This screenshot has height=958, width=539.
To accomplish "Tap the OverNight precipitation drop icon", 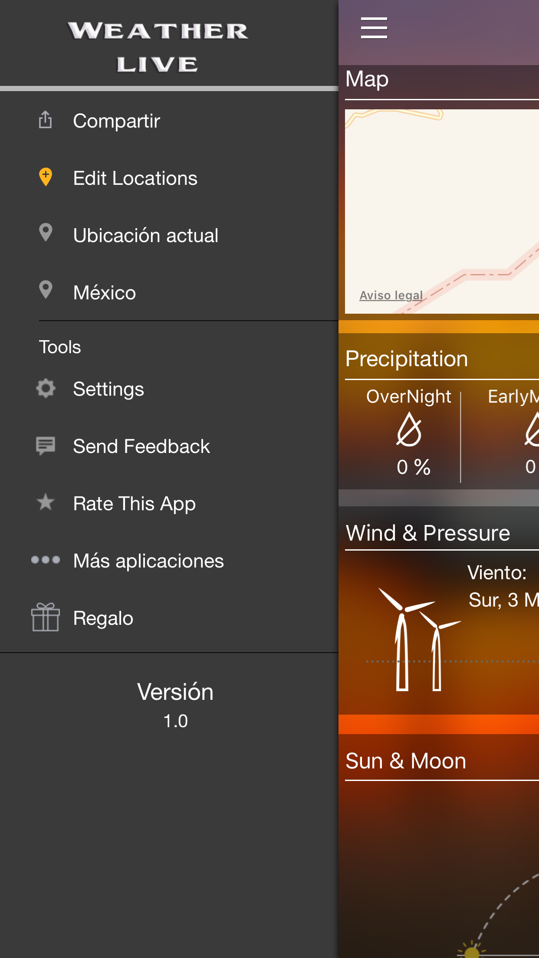I will click(409, 430).
